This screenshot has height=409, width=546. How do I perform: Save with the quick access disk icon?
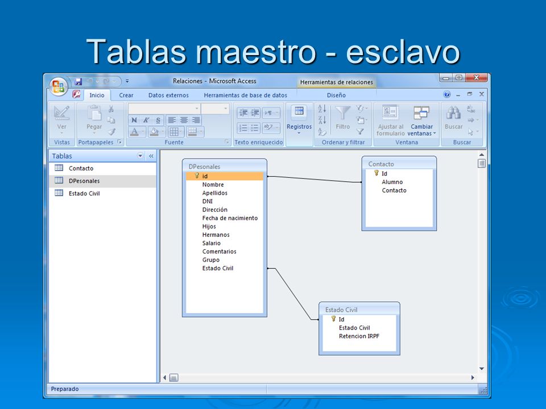[x=78, y=82]
